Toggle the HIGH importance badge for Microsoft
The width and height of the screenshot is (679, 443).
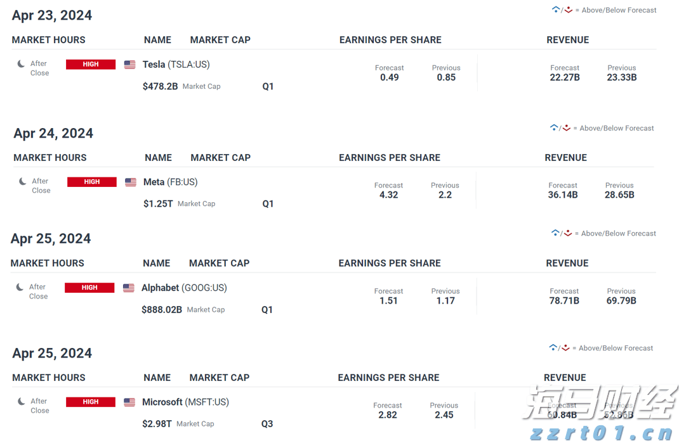click(90, 402)
